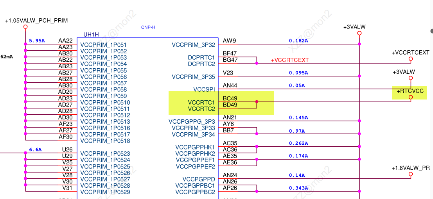Click pin name VCCPRIM_1P0518

pos(105,141)
